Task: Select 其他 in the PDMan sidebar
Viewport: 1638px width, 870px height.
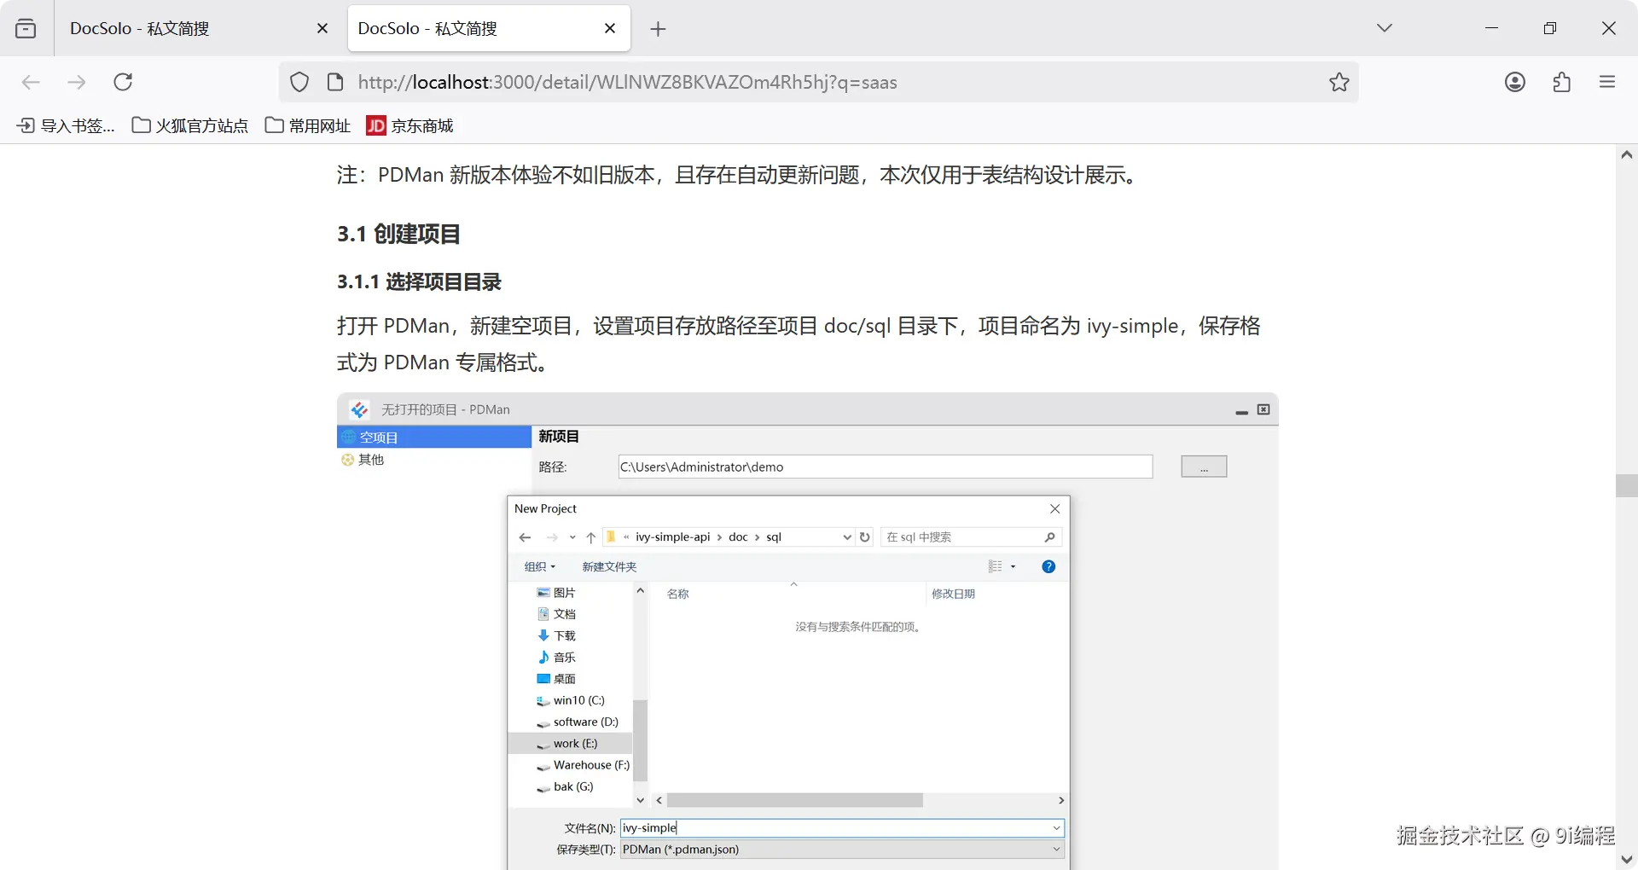Action: coord(363,460)
